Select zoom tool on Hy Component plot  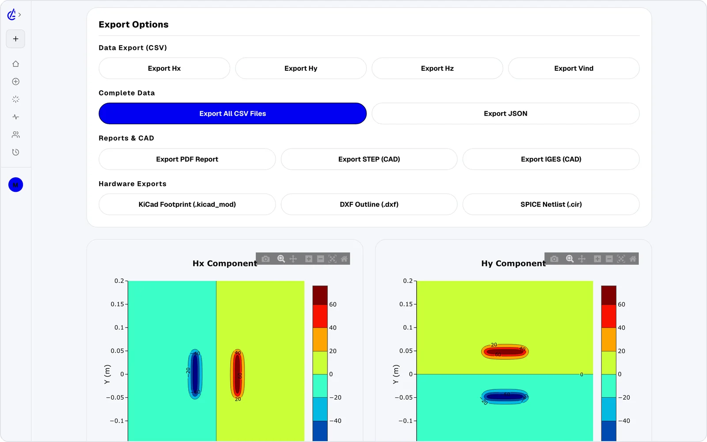570,259
